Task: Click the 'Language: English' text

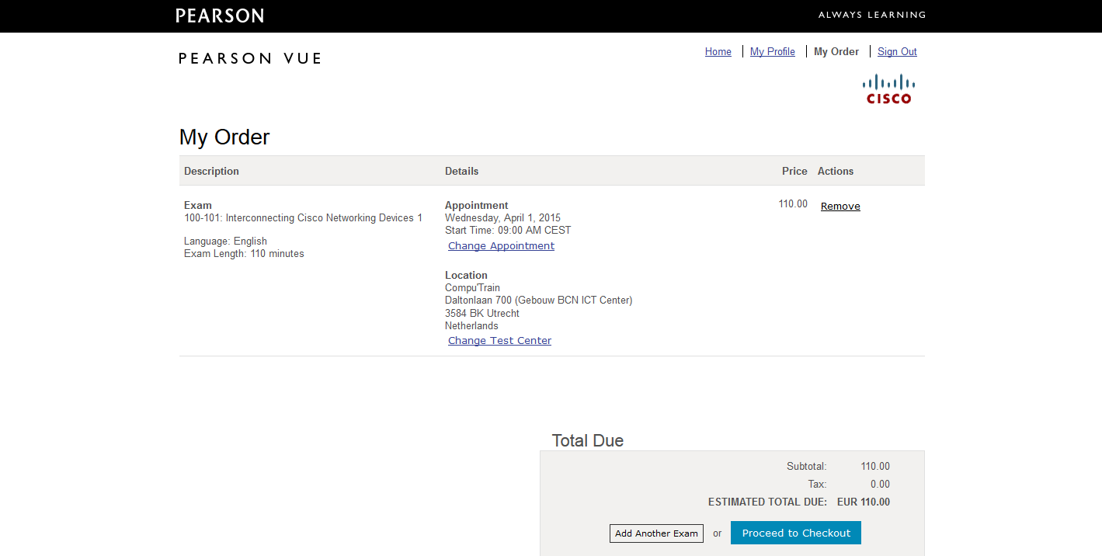Action: 225,242
